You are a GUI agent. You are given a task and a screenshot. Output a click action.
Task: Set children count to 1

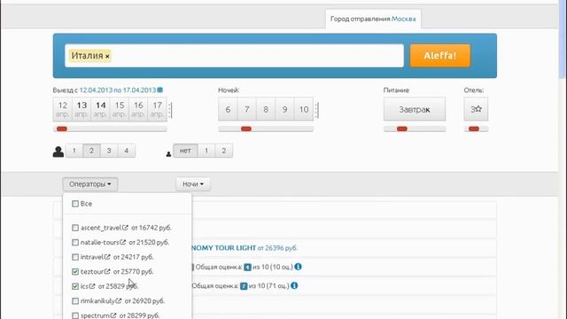[206, 151]
